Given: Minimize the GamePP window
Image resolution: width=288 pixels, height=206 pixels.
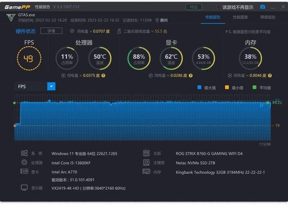Looking at the screenshot, I should click(x=273, y=8).
